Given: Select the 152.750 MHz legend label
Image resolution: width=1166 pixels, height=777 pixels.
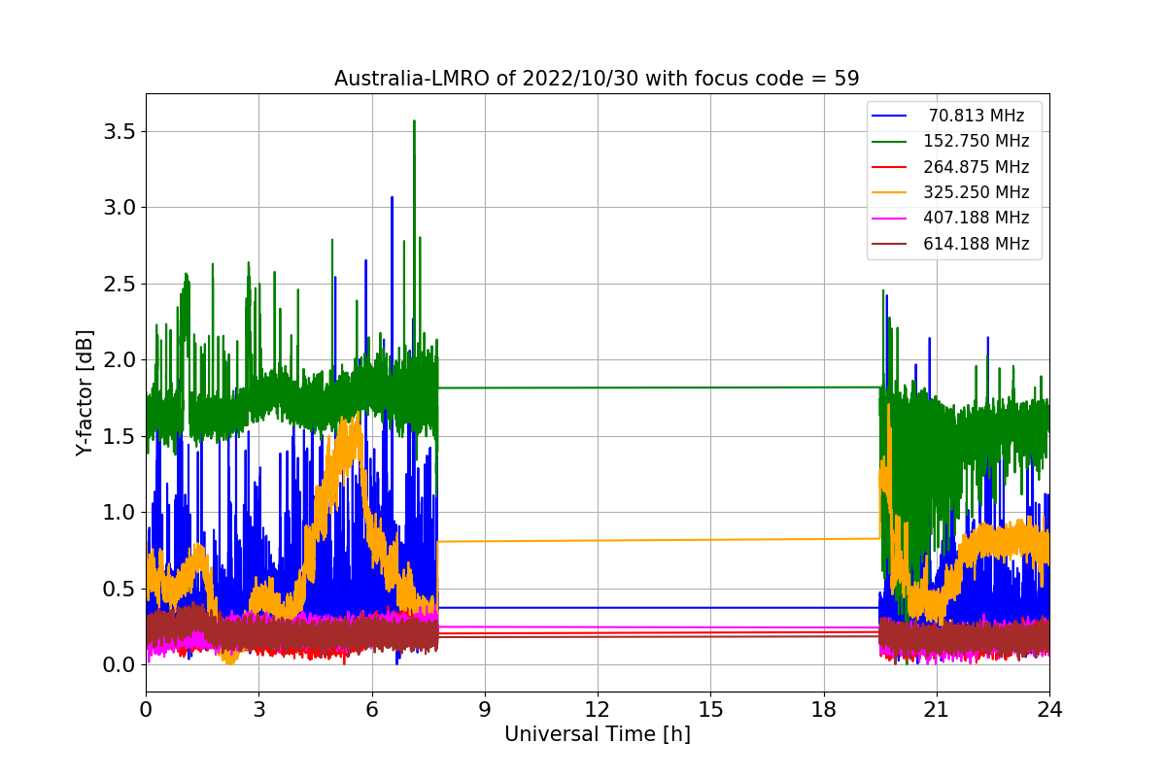Looking at the screenshot, I should (977, 141).
